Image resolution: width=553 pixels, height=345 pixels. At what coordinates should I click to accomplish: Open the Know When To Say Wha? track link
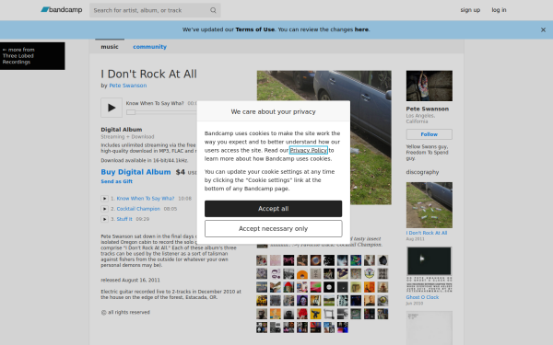pyautogui.click(x=146, y=199)
